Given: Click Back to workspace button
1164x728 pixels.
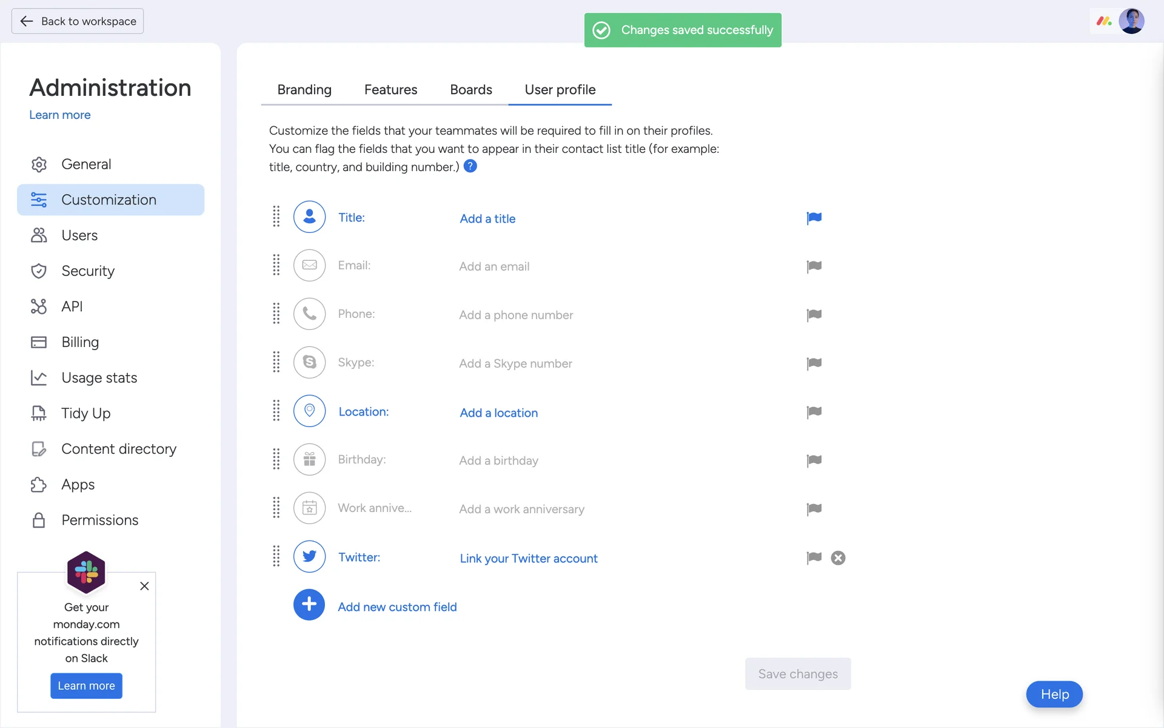Looking at the screenshot, I should tap(78, 21).
